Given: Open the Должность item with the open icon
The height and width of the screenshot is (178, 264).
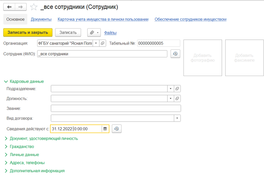Looking at the screenshot, I should [x=177, y=99].
